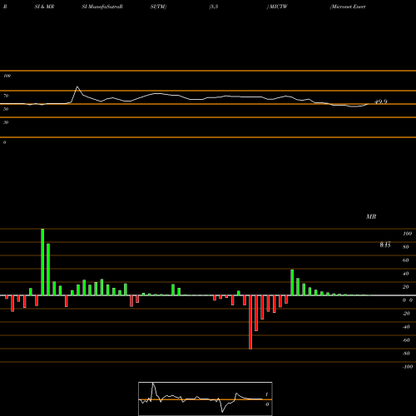Click the MICTW ticker label in header
This screenshot has width=416, height=416.
pyautogui.click(x=278, y=7)
